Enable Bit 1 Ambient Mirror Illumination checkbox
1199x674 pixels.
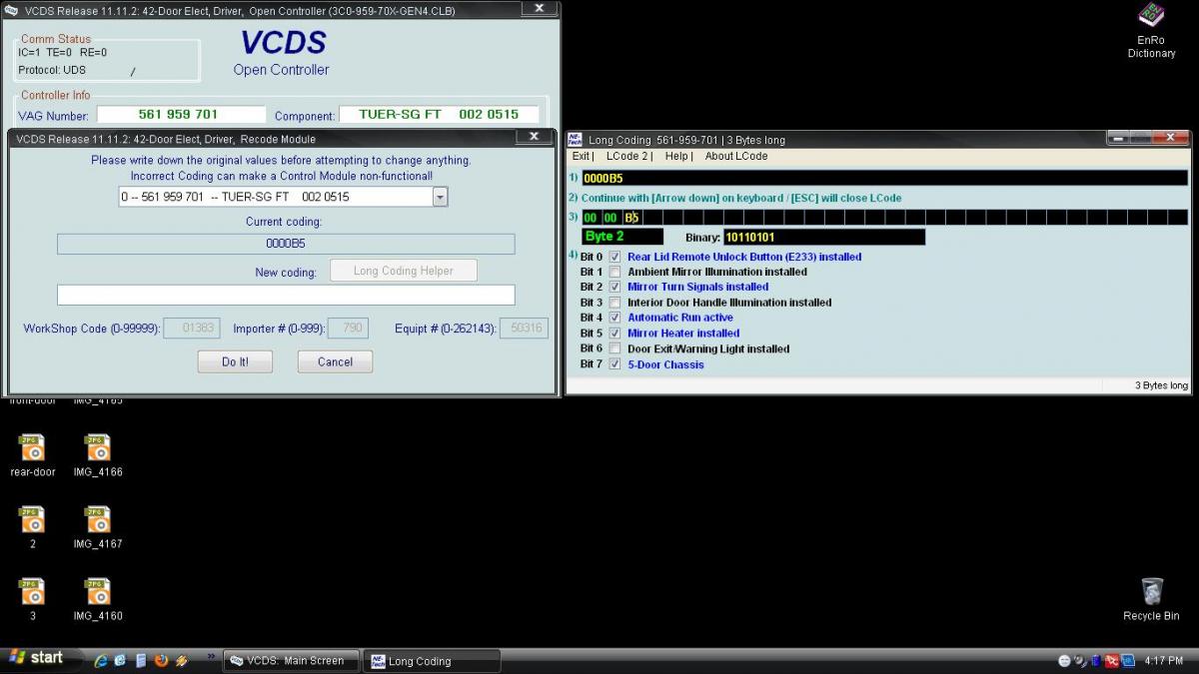coord(615,272)
